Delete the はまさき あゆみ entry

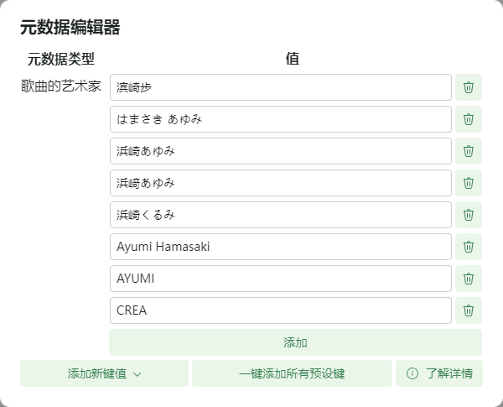coord(469,119)
